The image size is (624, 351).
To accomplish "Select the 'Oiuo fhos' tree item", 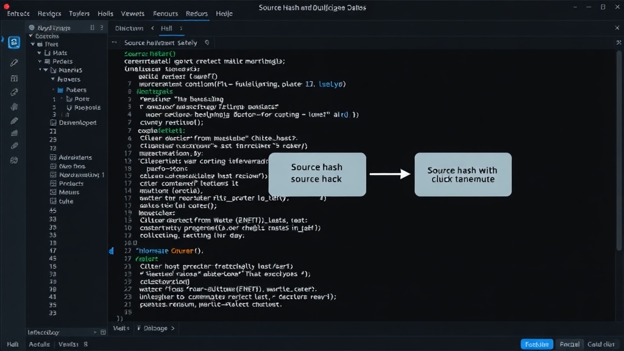I will pyautogui.click(x=72, y=166).
